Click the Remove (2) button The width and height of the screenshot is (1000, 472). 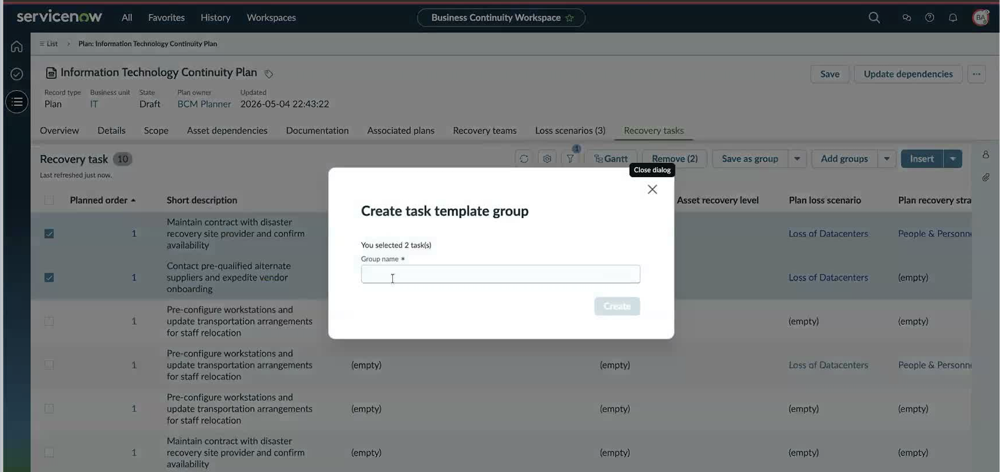click(x=675, y=159)
